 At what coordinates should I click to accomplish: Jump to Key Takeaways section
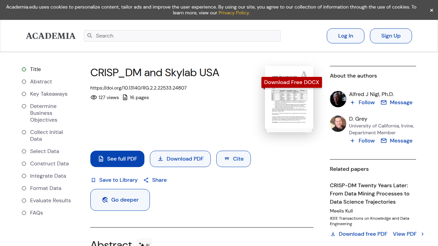tap(49, 94)
